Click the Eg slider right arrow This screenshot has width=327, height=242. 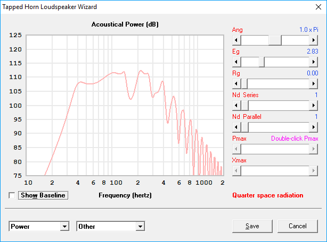tap(314, 62)
